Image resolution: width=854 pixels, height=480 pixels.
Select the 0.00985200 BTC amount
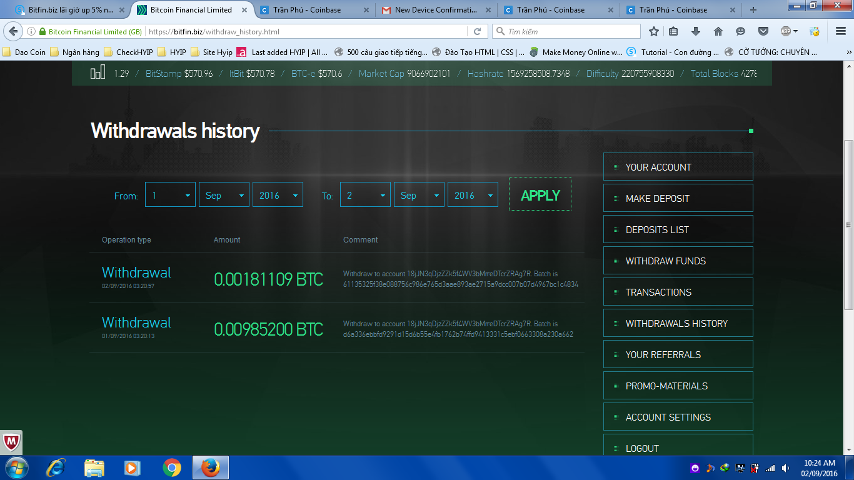tap(269, 329)
